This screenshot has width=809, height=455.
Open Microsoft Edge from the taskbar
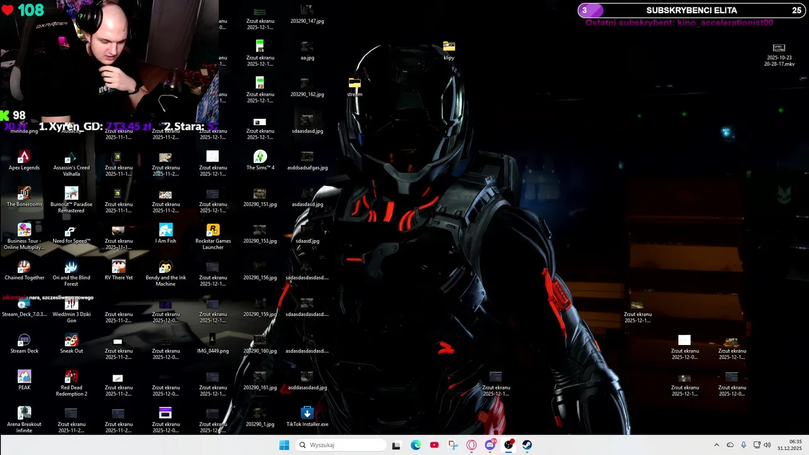(x=416, y=445)
